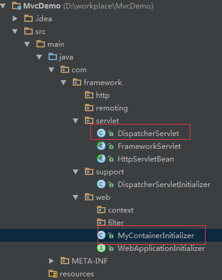222x280 pixels.
Task: Click the resources folder icon
Action: 53,274
